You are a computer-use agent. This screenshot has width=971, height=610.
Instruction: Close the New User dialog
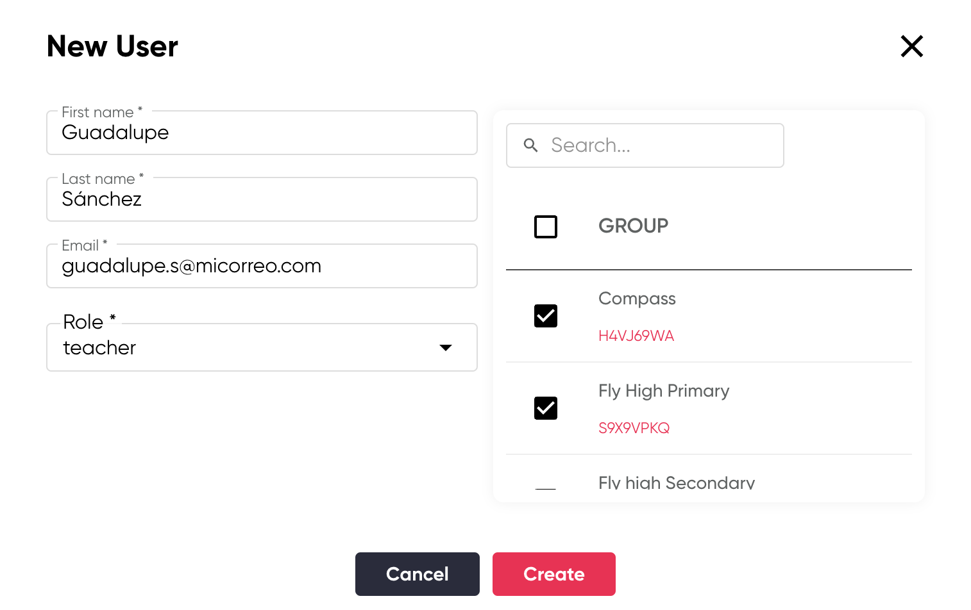pos(911,46)
